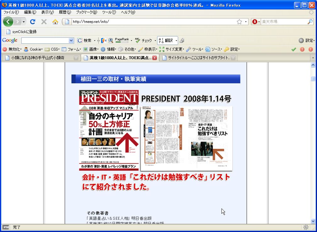Click the magazine article spread image
The height and width of the screenshot is (232, 317).
pyautogui.click(x=186, y=139)
